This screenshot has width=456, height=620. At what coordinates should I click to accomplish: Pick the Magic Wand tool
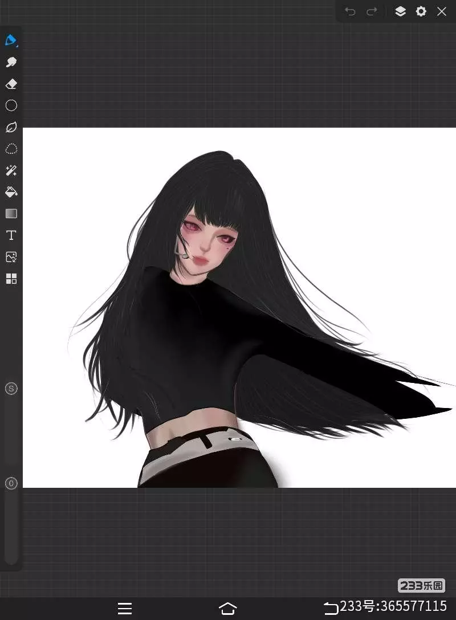(11, 170)
